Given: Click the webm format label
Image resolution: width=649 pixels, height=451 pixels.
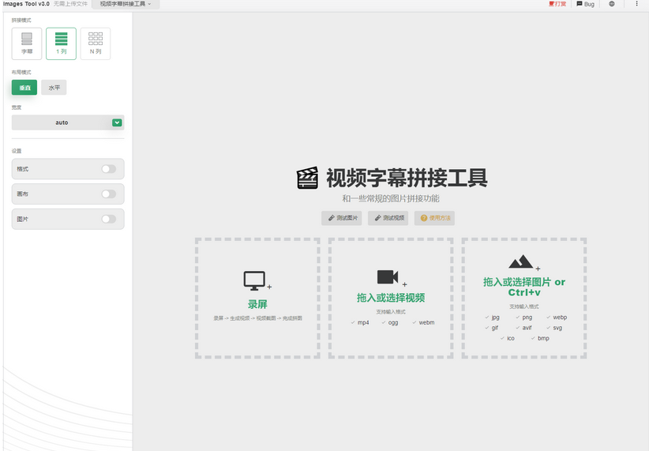Looking at the screenshot, I should point(426,322).
